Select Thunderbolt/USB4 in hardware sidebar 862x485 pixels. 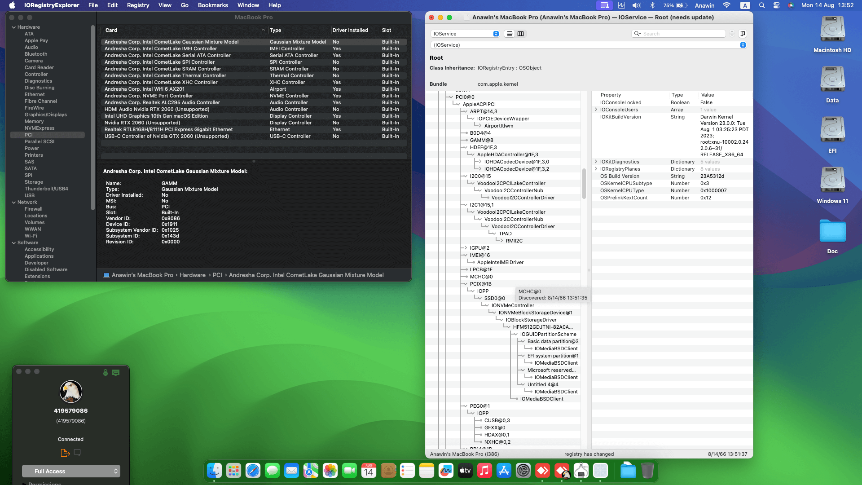pyautogui.click(x=46, y=189)
